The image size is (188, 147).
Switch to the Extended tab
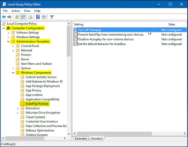81,139
